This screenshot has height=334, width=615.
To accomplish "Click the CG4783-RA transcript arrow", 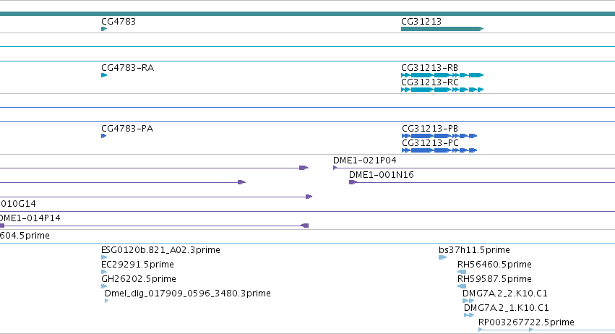I will (104, 75).
